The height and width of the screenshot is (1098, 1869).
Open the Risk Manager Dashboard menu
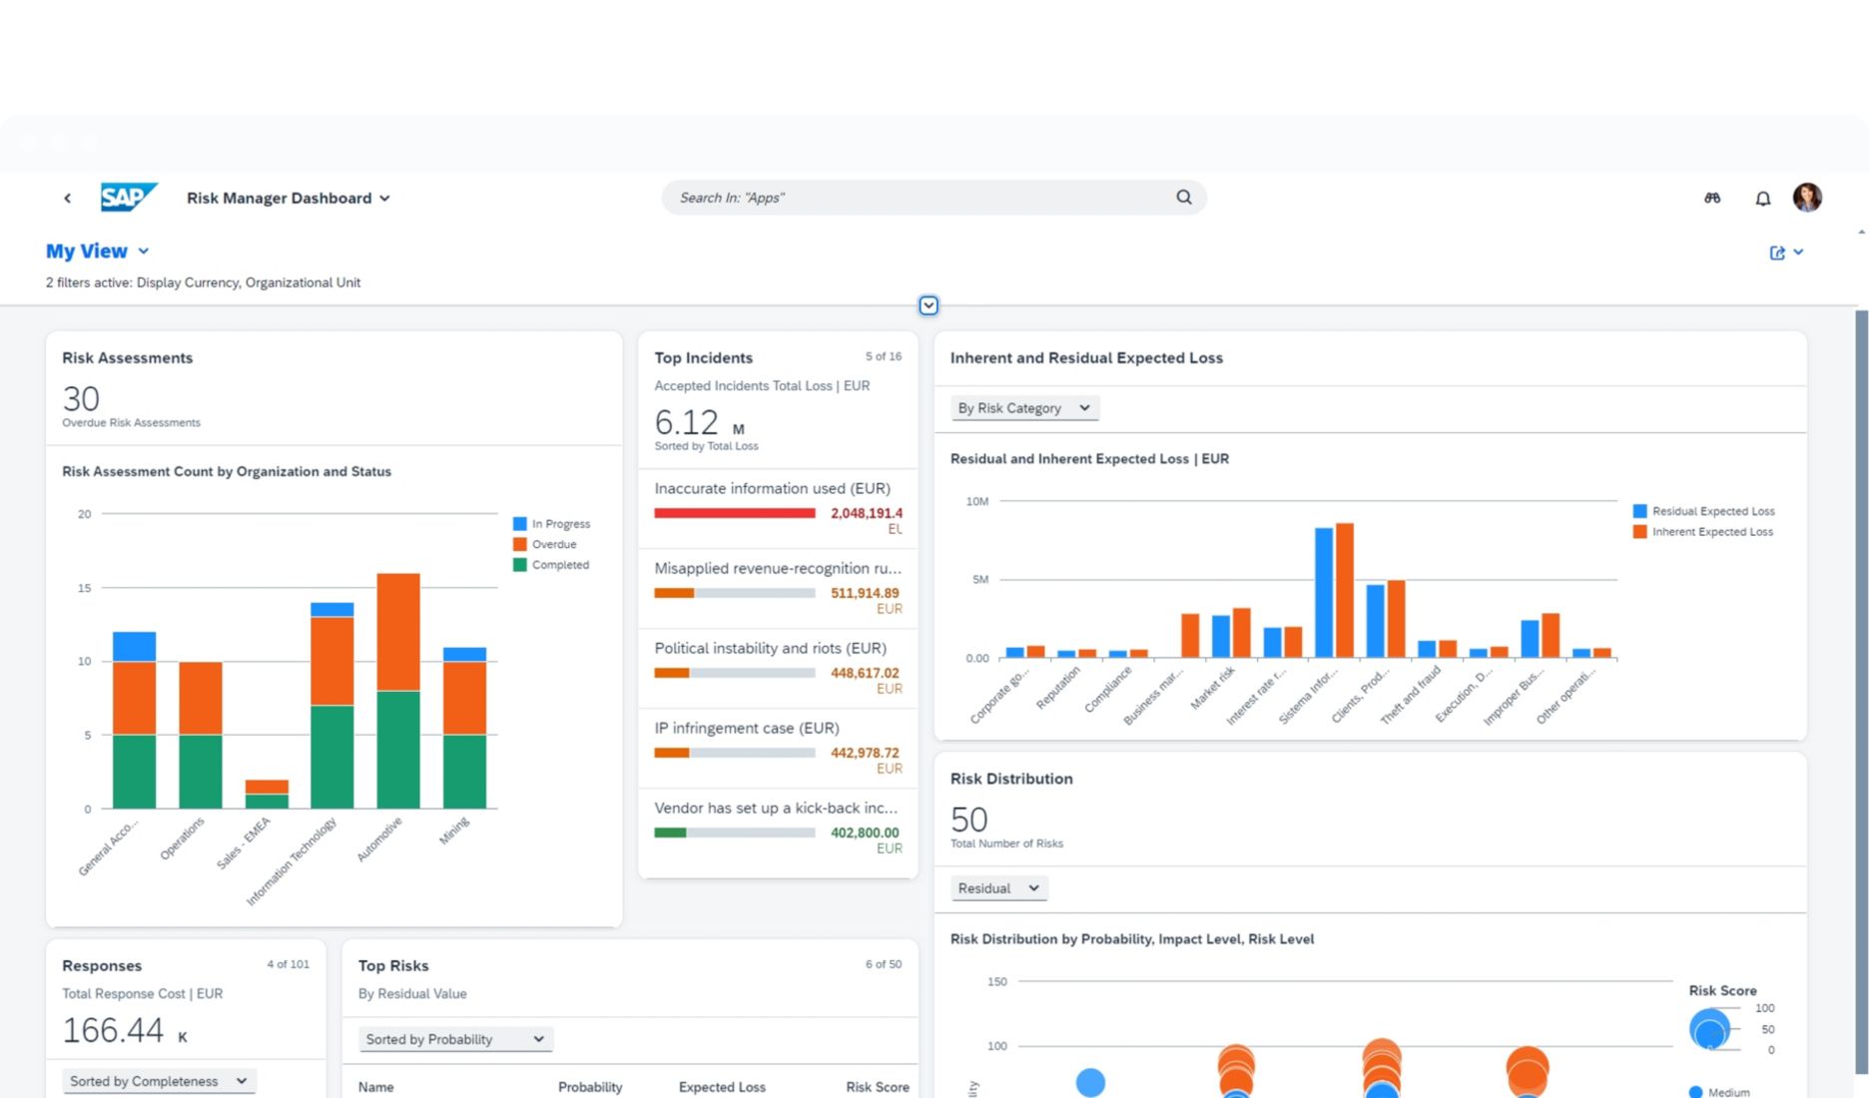coord(288,199)
